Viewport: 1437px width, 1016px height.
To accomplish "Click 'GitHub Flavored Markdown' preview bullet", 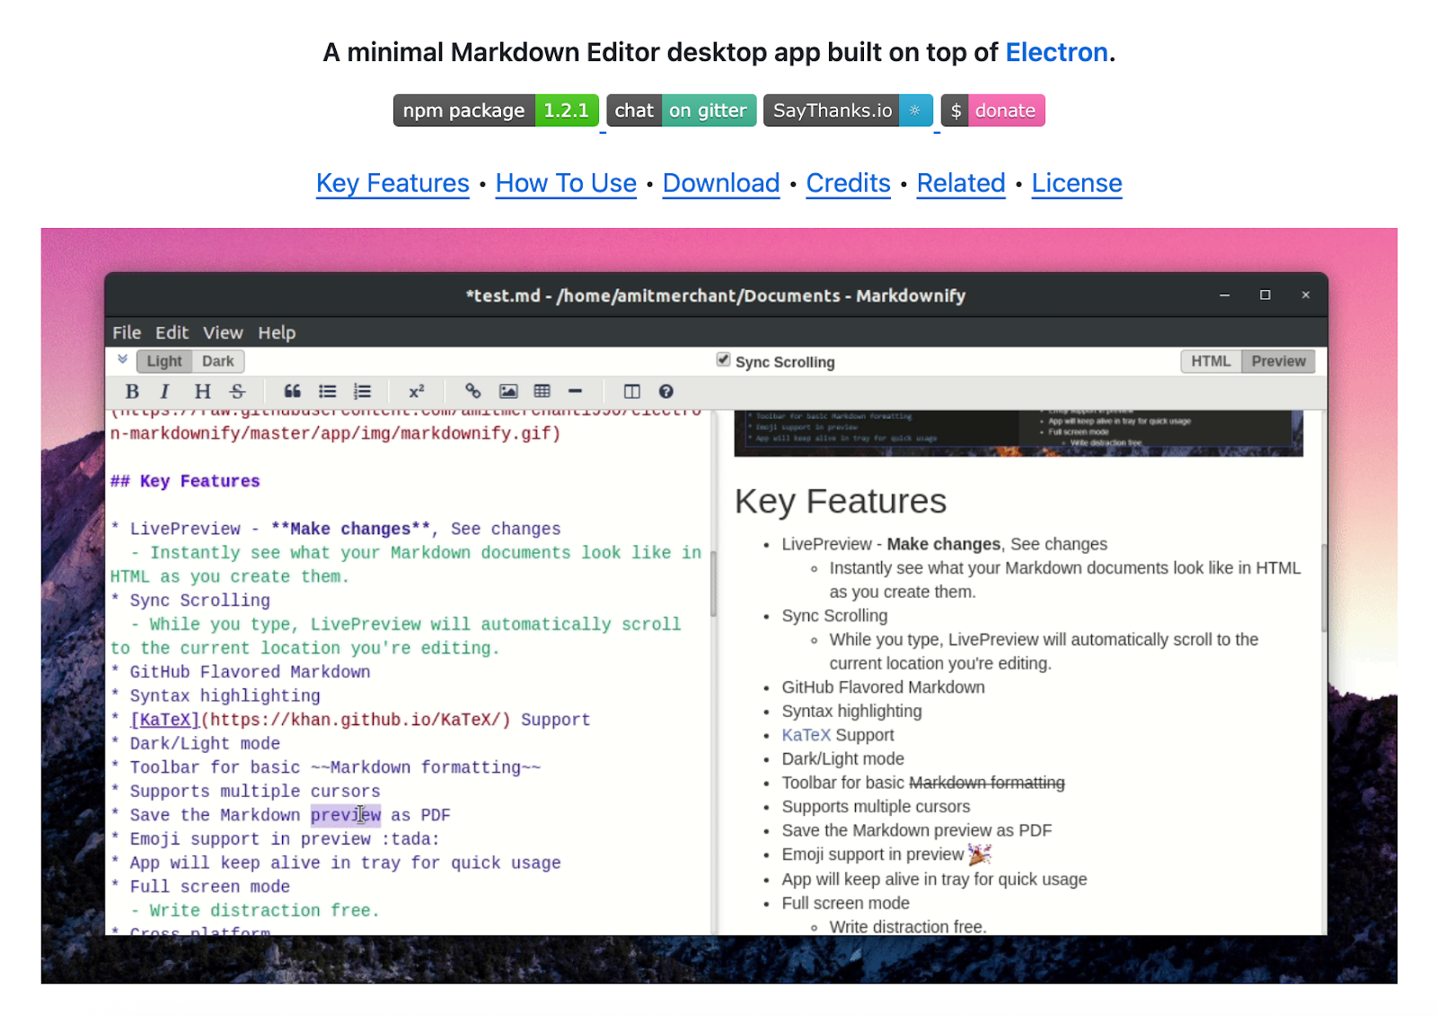I will pyautogui.click(x=883, y=688).
